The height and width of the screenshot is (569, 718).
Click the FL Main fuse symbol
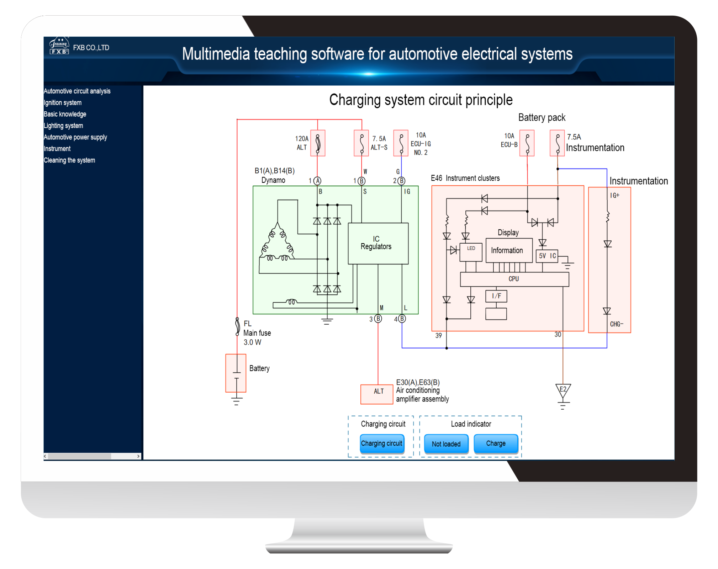(237, 326)
